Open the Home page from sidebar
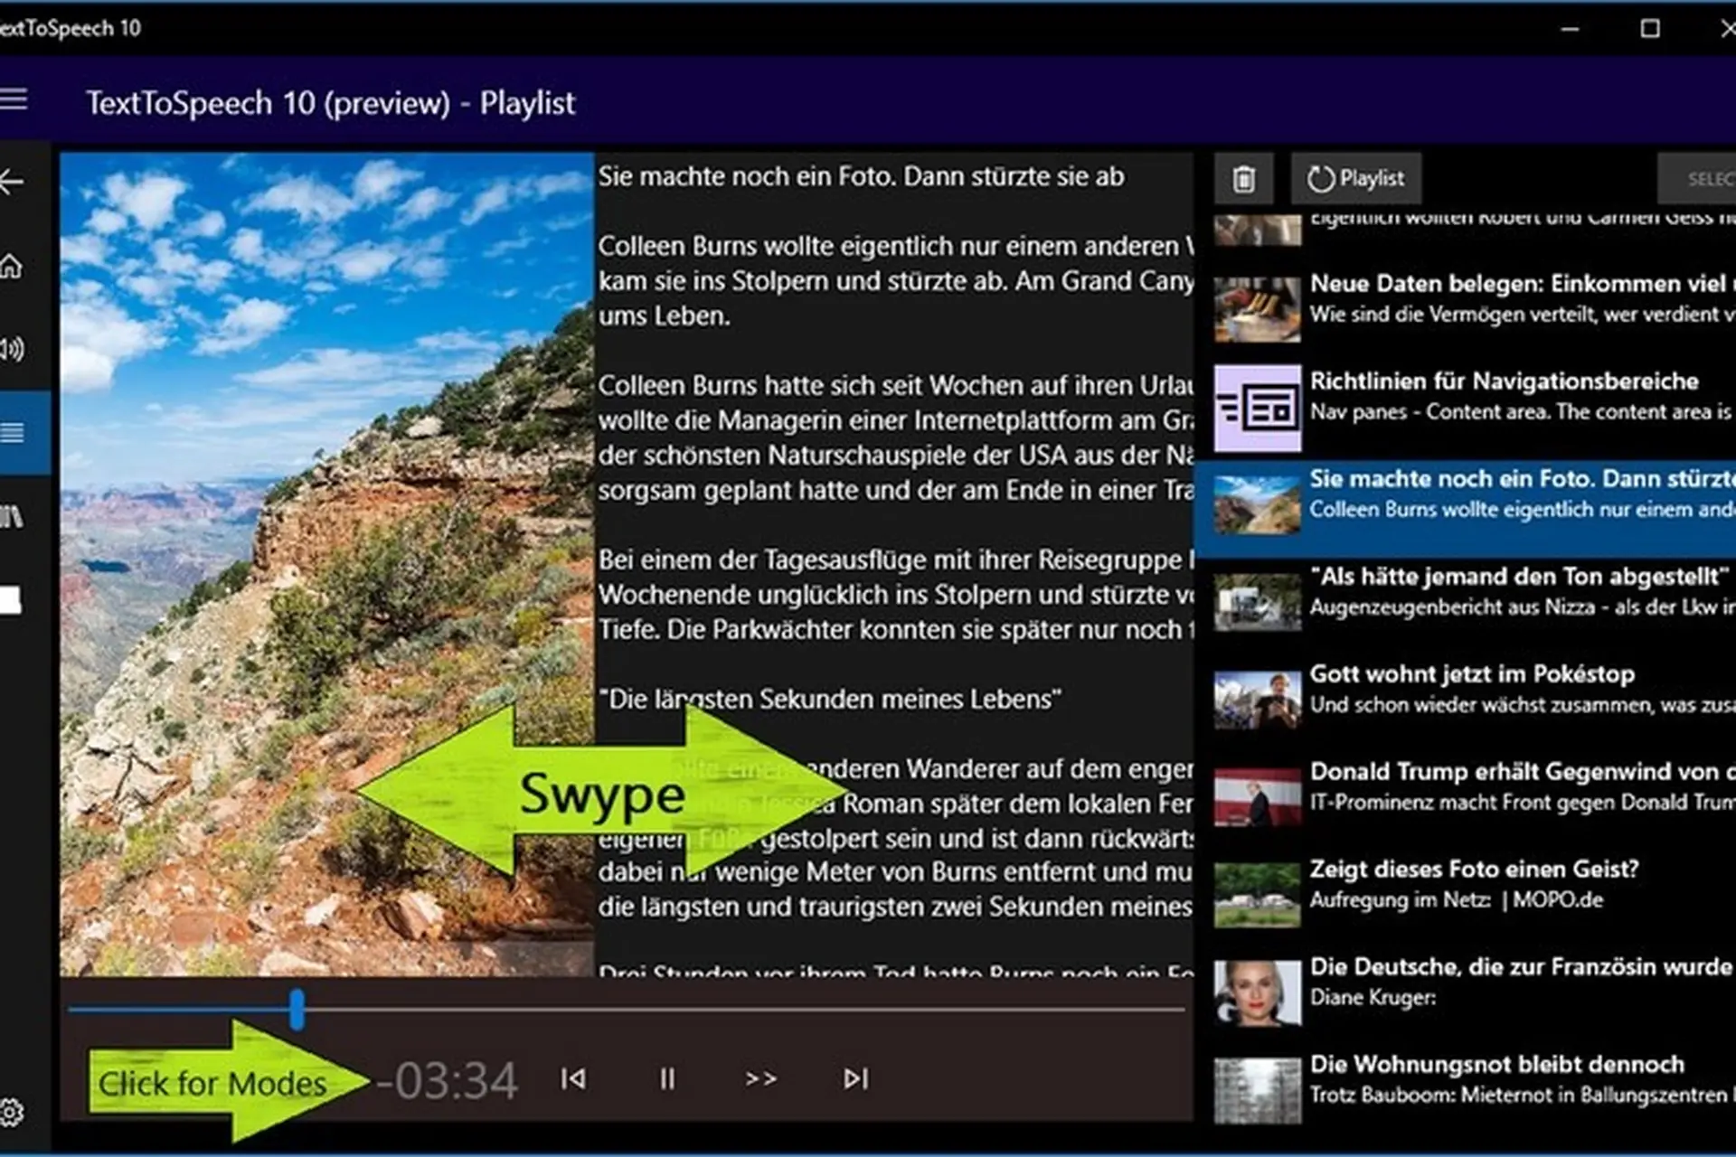 click(11, 266)
